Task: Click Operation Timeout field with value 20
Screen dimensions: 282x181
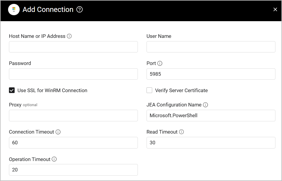Action: click(x=73, y=170)
